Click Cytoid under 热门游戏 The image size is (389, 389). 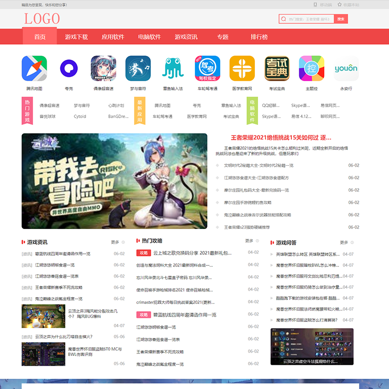80,116
